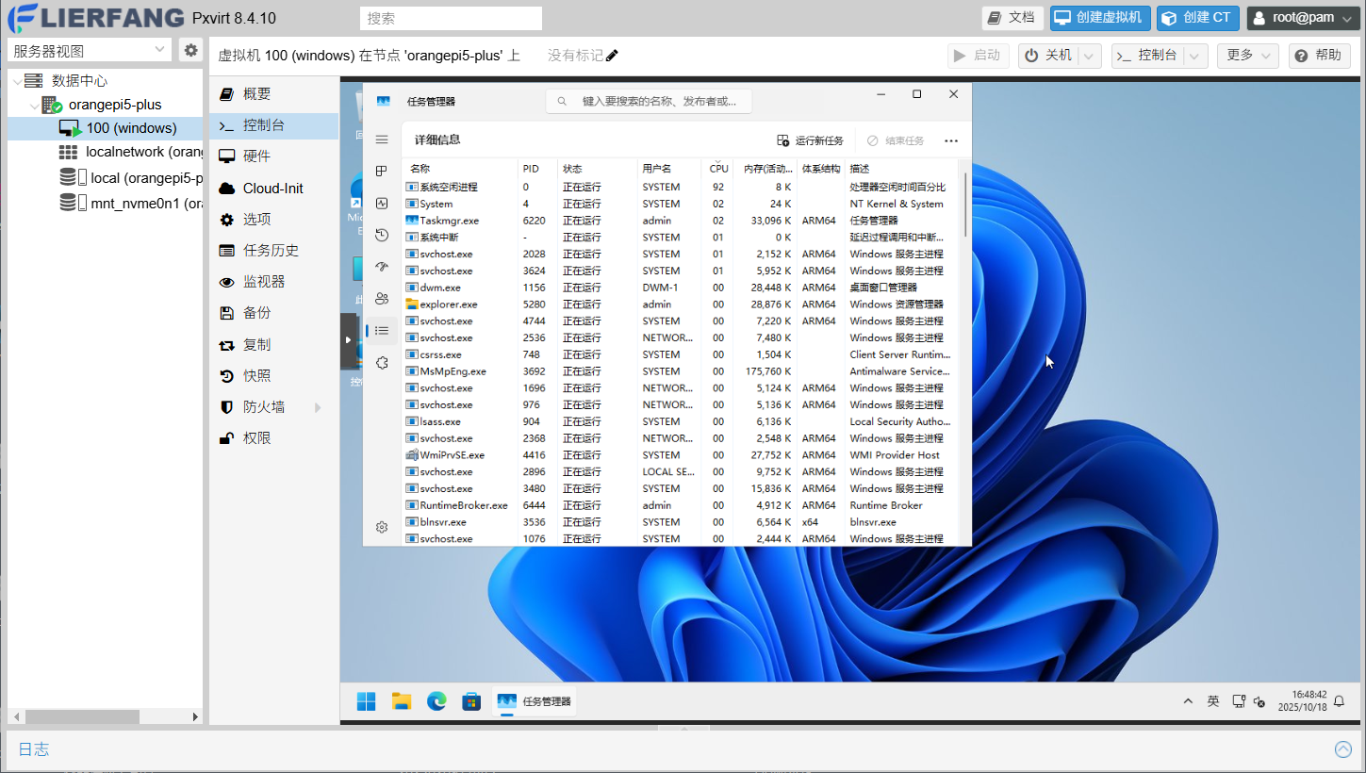Select the 硬件 hardware tab
The height and width of the screenshot is (773, 1366).
pos(256,156)
